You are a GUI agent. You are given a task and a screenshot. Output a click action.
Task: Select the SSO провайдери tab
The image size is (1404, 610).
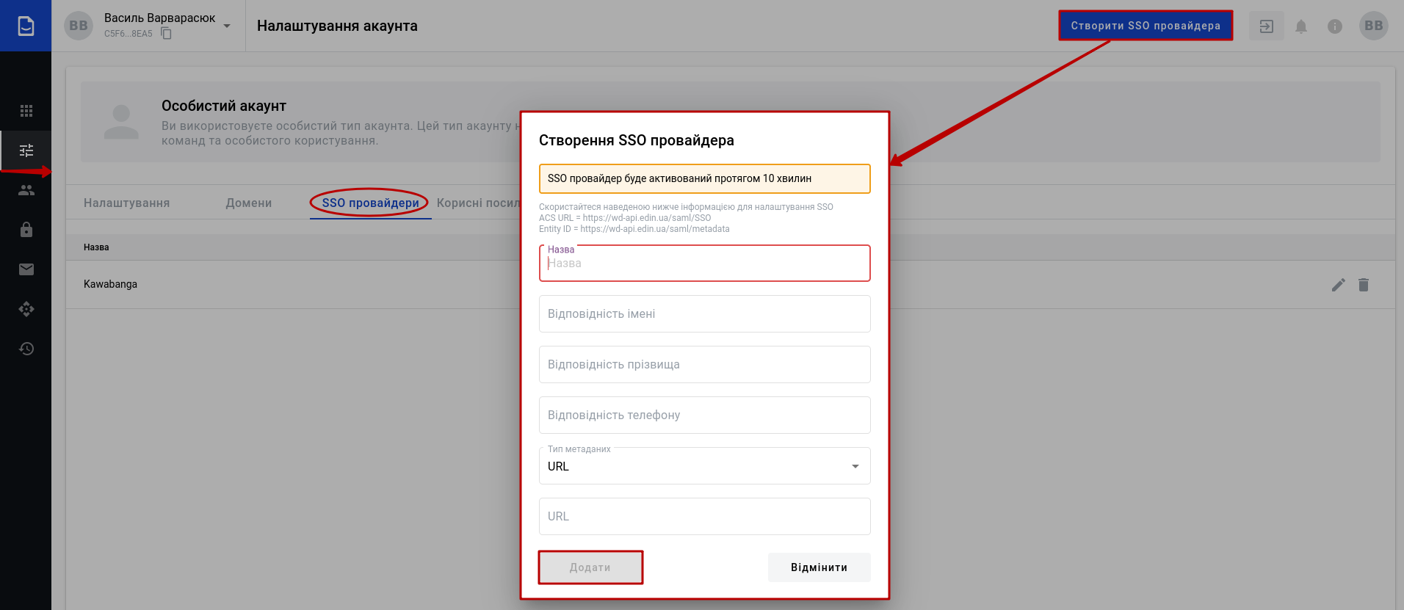(370, 203)
